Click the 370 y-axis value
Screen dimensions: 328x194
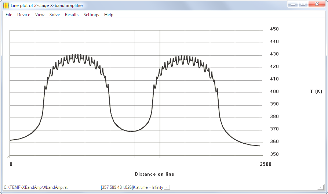(x=274, y=129)
